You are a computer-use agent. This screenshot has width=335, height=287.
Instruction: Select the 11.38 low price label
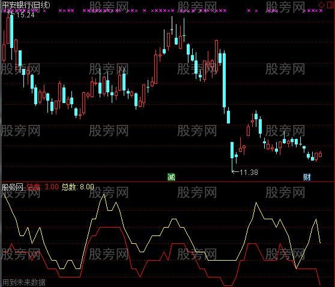tap(249, 173)
